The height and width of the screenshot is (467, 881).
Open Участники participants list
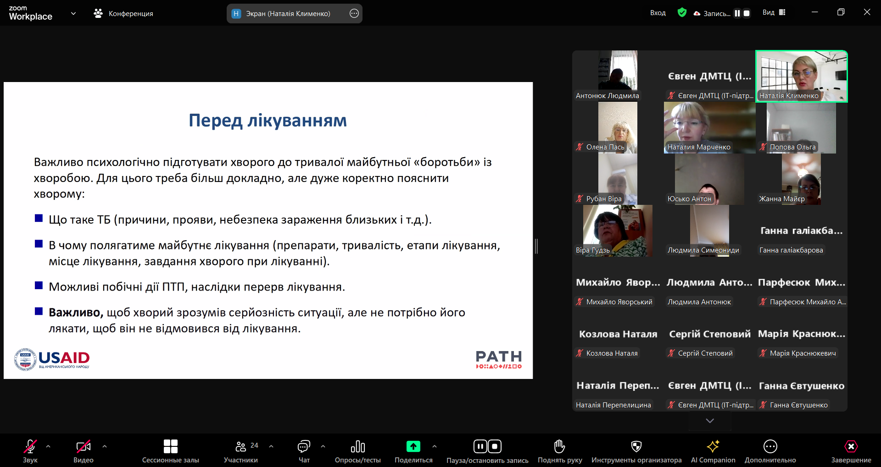[241, 446]
